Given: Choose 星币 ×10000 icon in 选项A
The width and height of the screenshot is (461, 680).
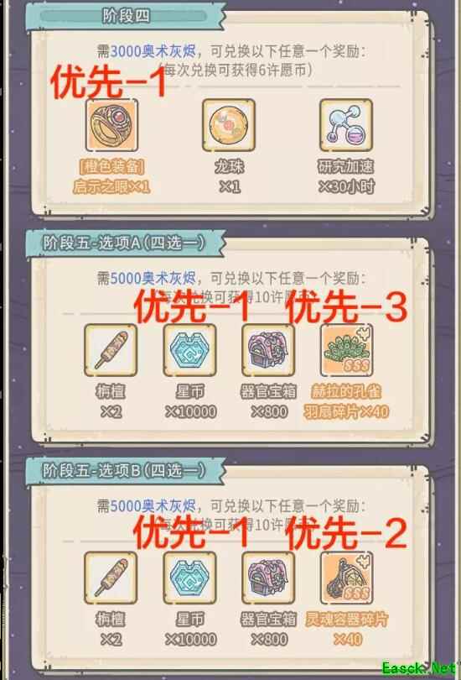Looking at the screenshot, I should tap(189, 350).
